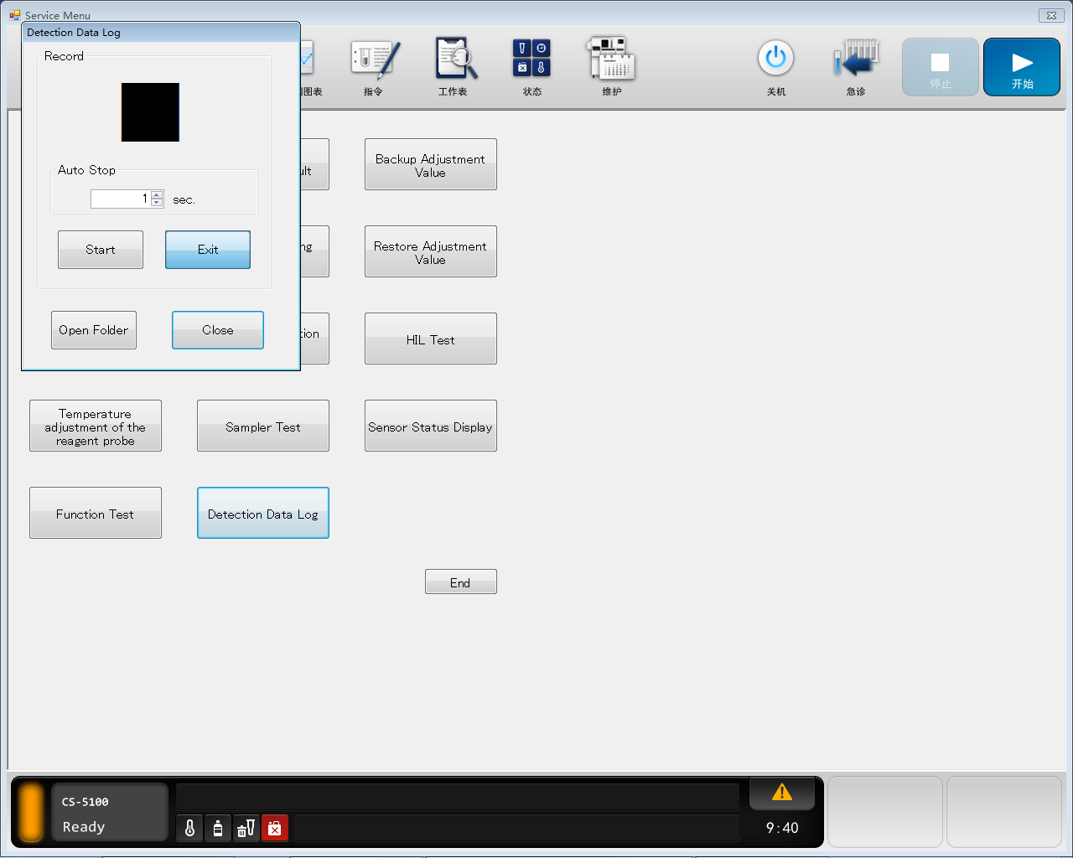Select the 急诊 STAT sample icon

click(x=856, y=65)
